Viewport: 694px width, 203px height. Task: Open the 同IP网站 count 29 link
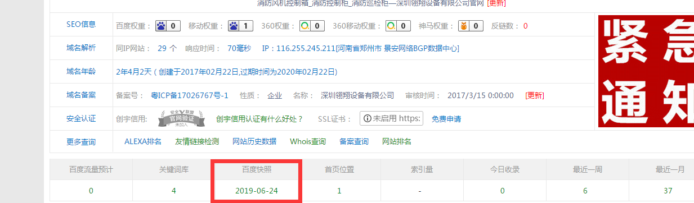pyautogui.click(x=167, y=48)
